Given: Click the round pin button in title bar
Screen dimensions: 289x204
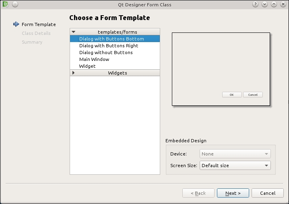Looking at the screenshot, I should click(15, 4).
